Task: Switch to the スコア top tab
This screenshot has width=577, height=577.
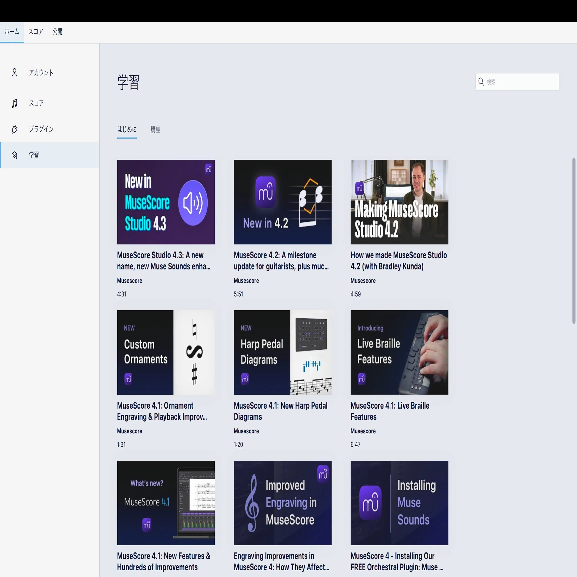Action: pos(36,32)
